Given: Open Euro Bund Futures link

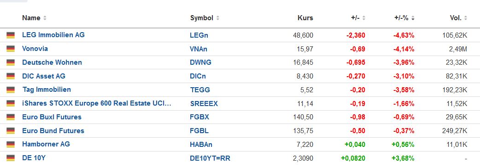Looking at the screenshot, I should pos(53,131).
